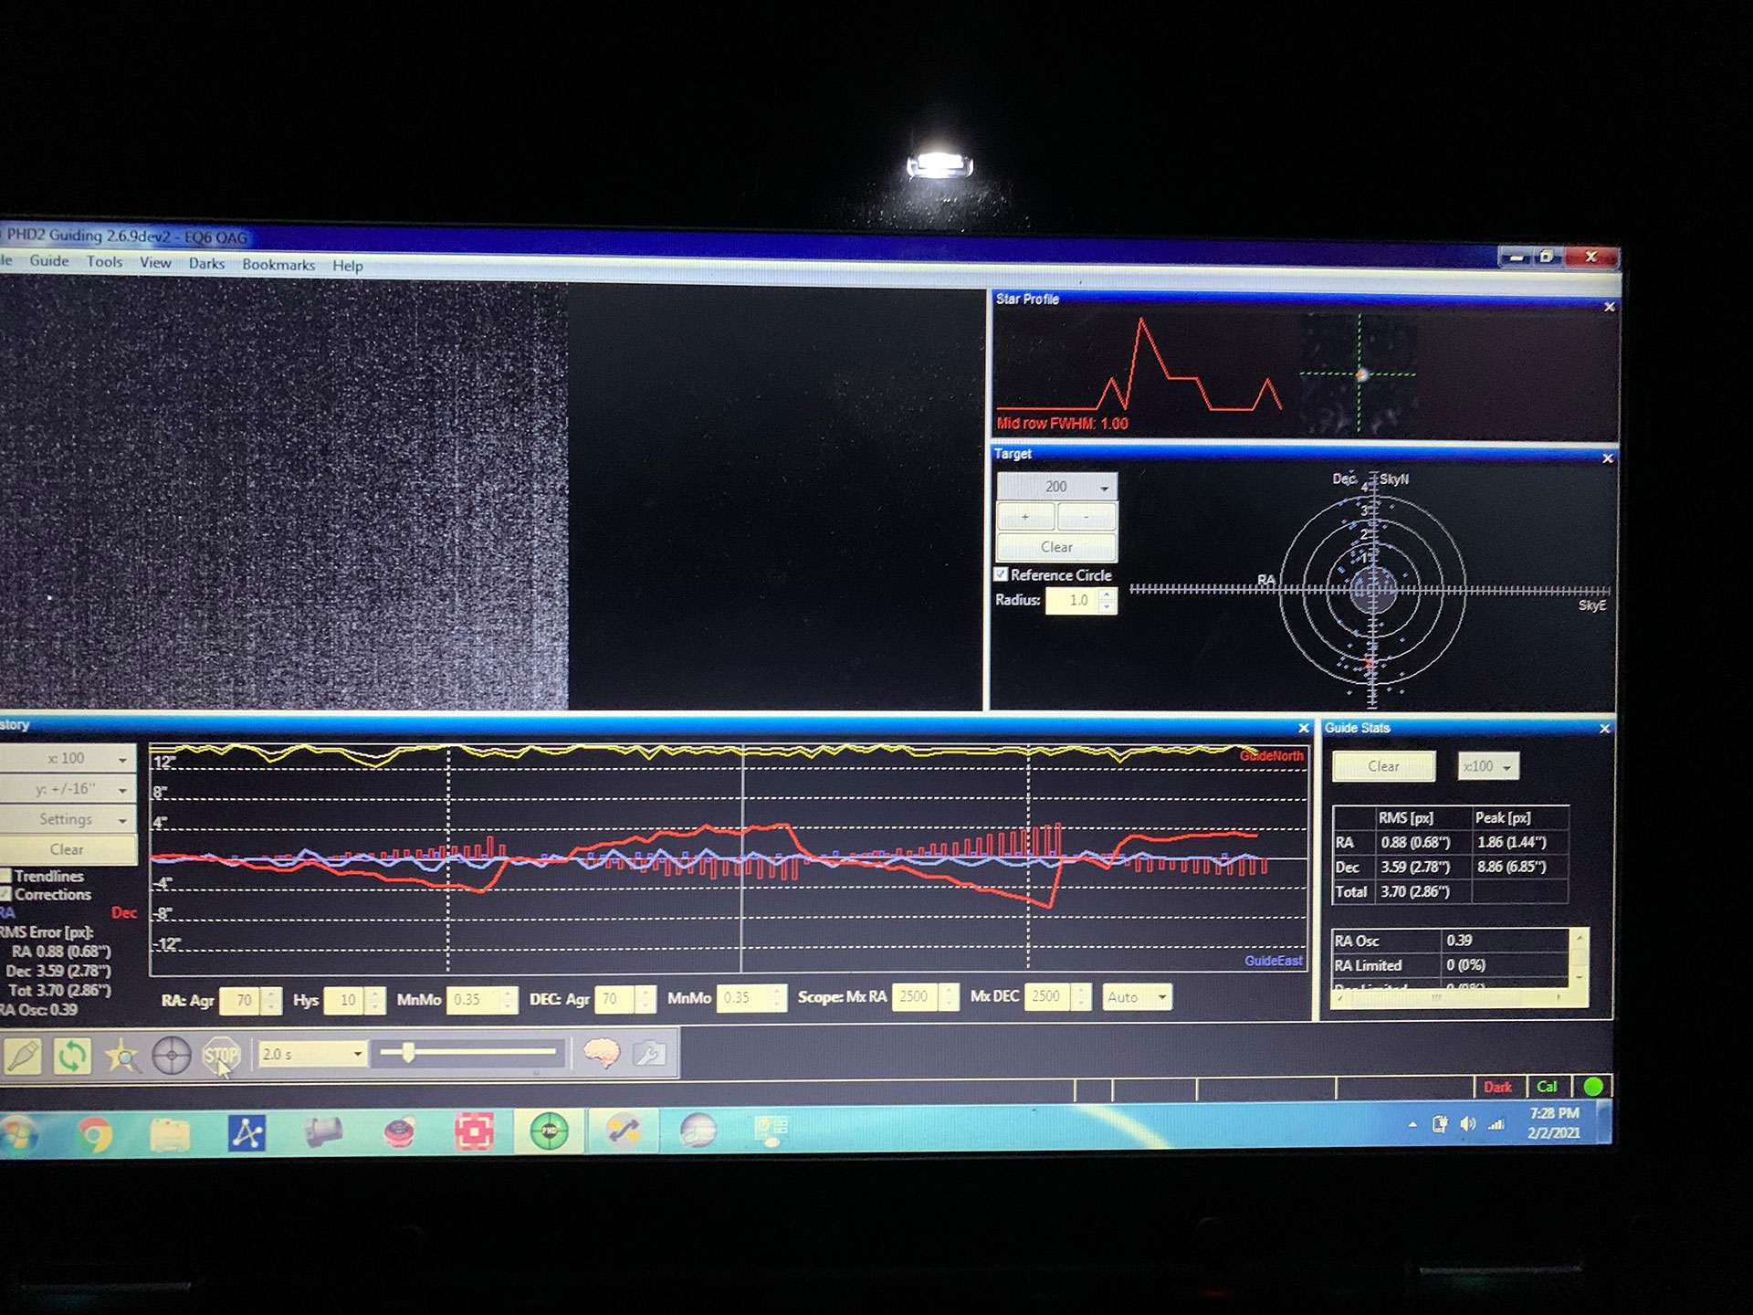Click the DEC MnMo value field
The width and height of the screenshot is (1753, 1315).
pyautogui.click(x=743, y=998)
